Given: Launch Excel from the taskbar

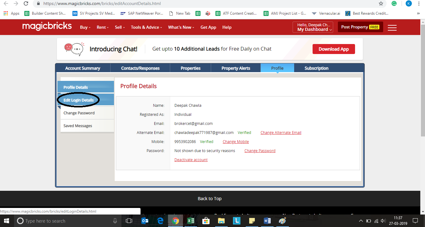Looking at the screenshot, I should [191, 221].
